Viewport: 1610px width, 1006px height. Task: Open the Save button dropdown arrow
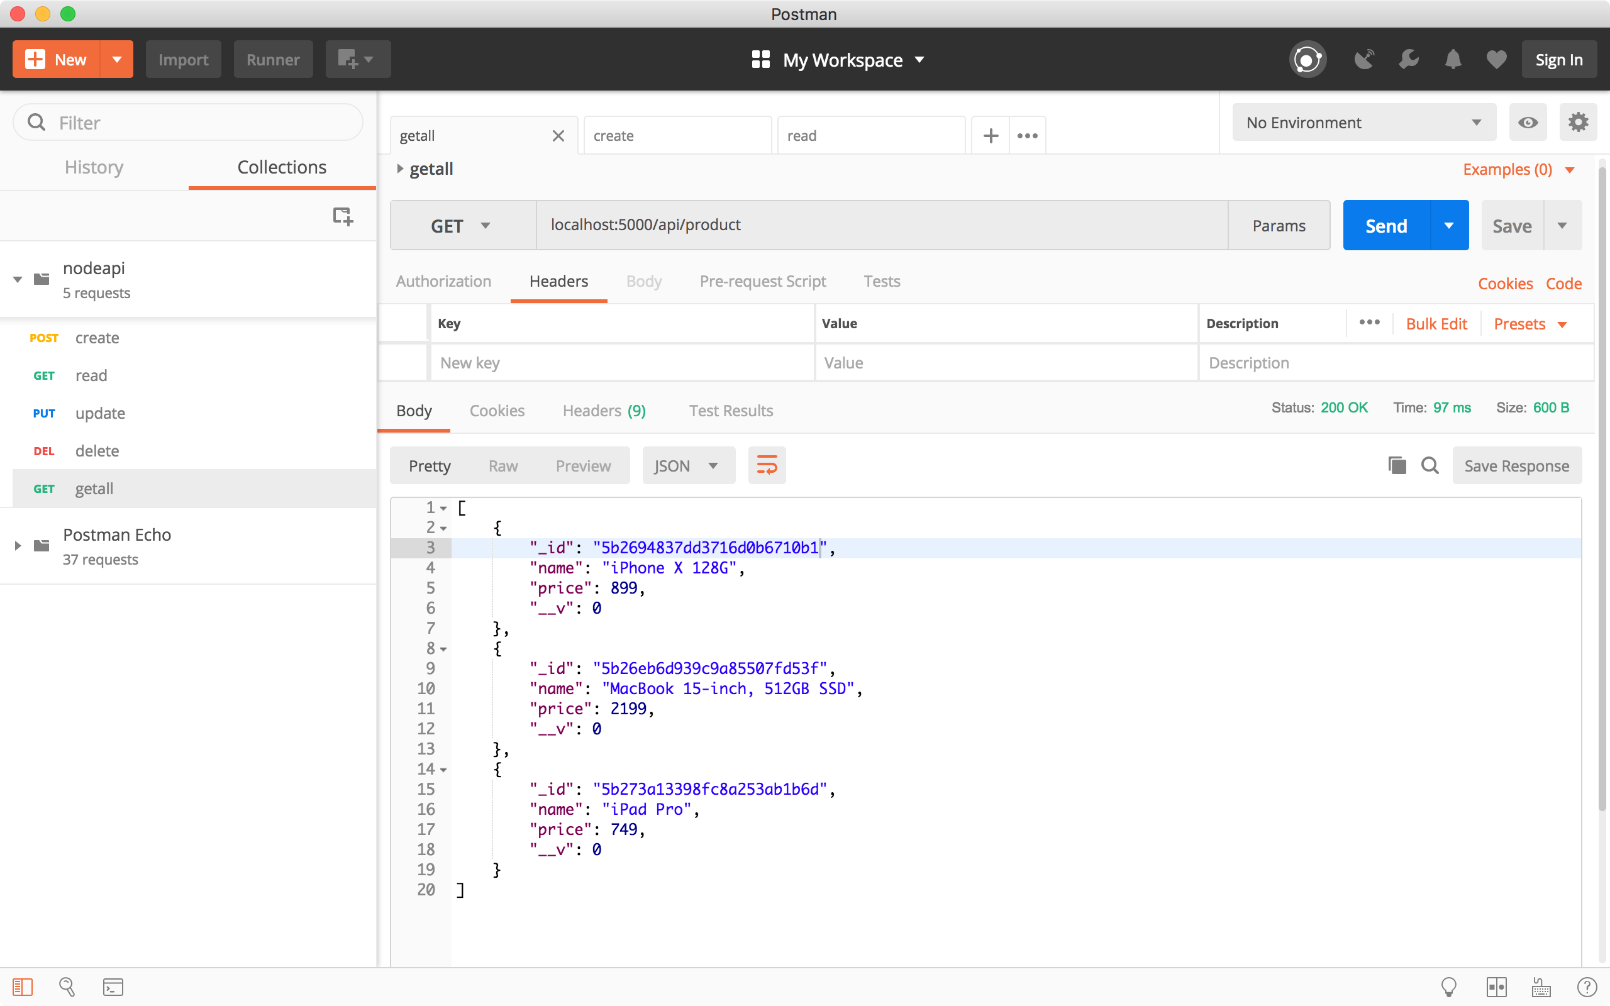pyautogui.click(x=1562, y=226)
